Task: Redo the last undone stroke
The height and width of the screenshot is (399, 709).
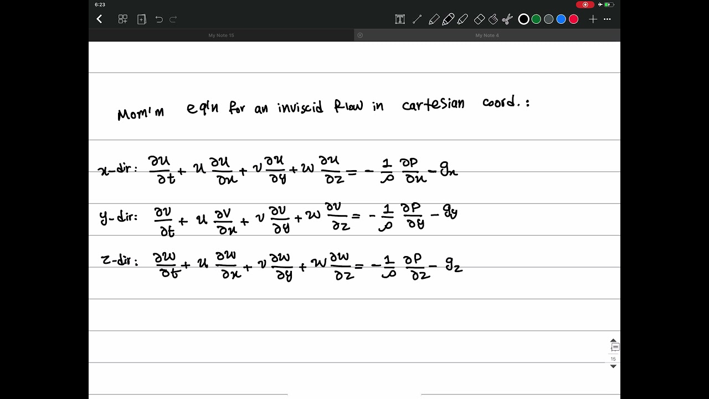Action: (x=173, y=19)
